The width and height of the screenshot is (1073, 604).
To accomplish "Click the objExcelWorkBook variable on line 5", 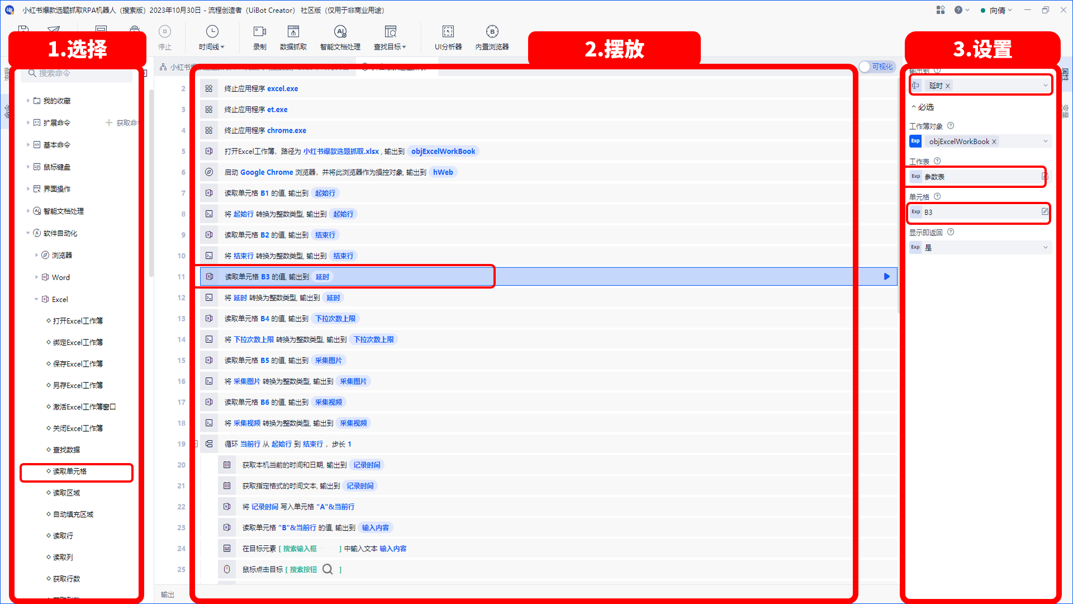I will click(443, 152).
